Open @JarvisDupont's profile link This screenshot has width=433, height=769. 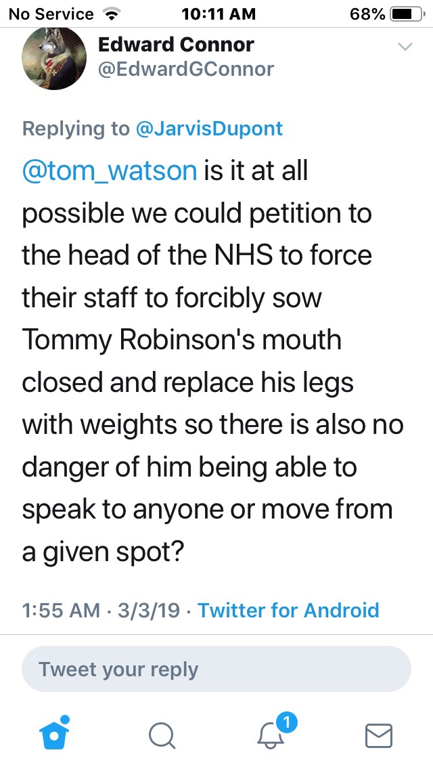coord(209,129)
